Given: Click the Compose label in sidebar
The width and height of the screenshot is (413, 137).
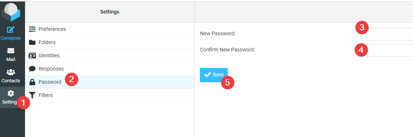Looking at the screenshot, I should [11, 38].
